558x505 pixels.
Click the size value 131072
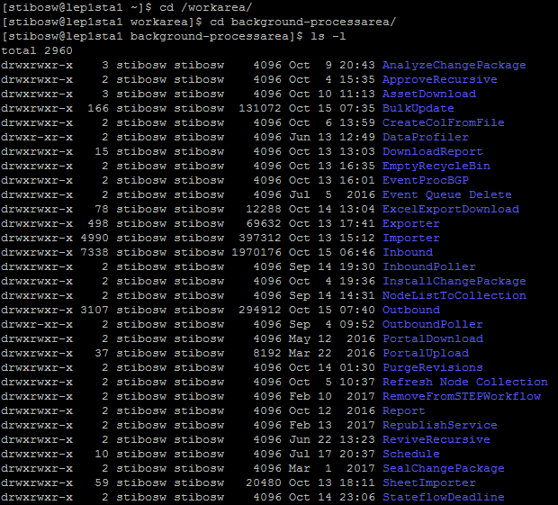pyautogui.click(x=260, y=109)
